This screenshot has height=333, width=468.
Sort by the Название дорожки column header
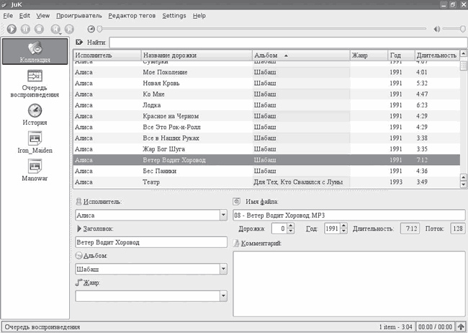(195, 55)
